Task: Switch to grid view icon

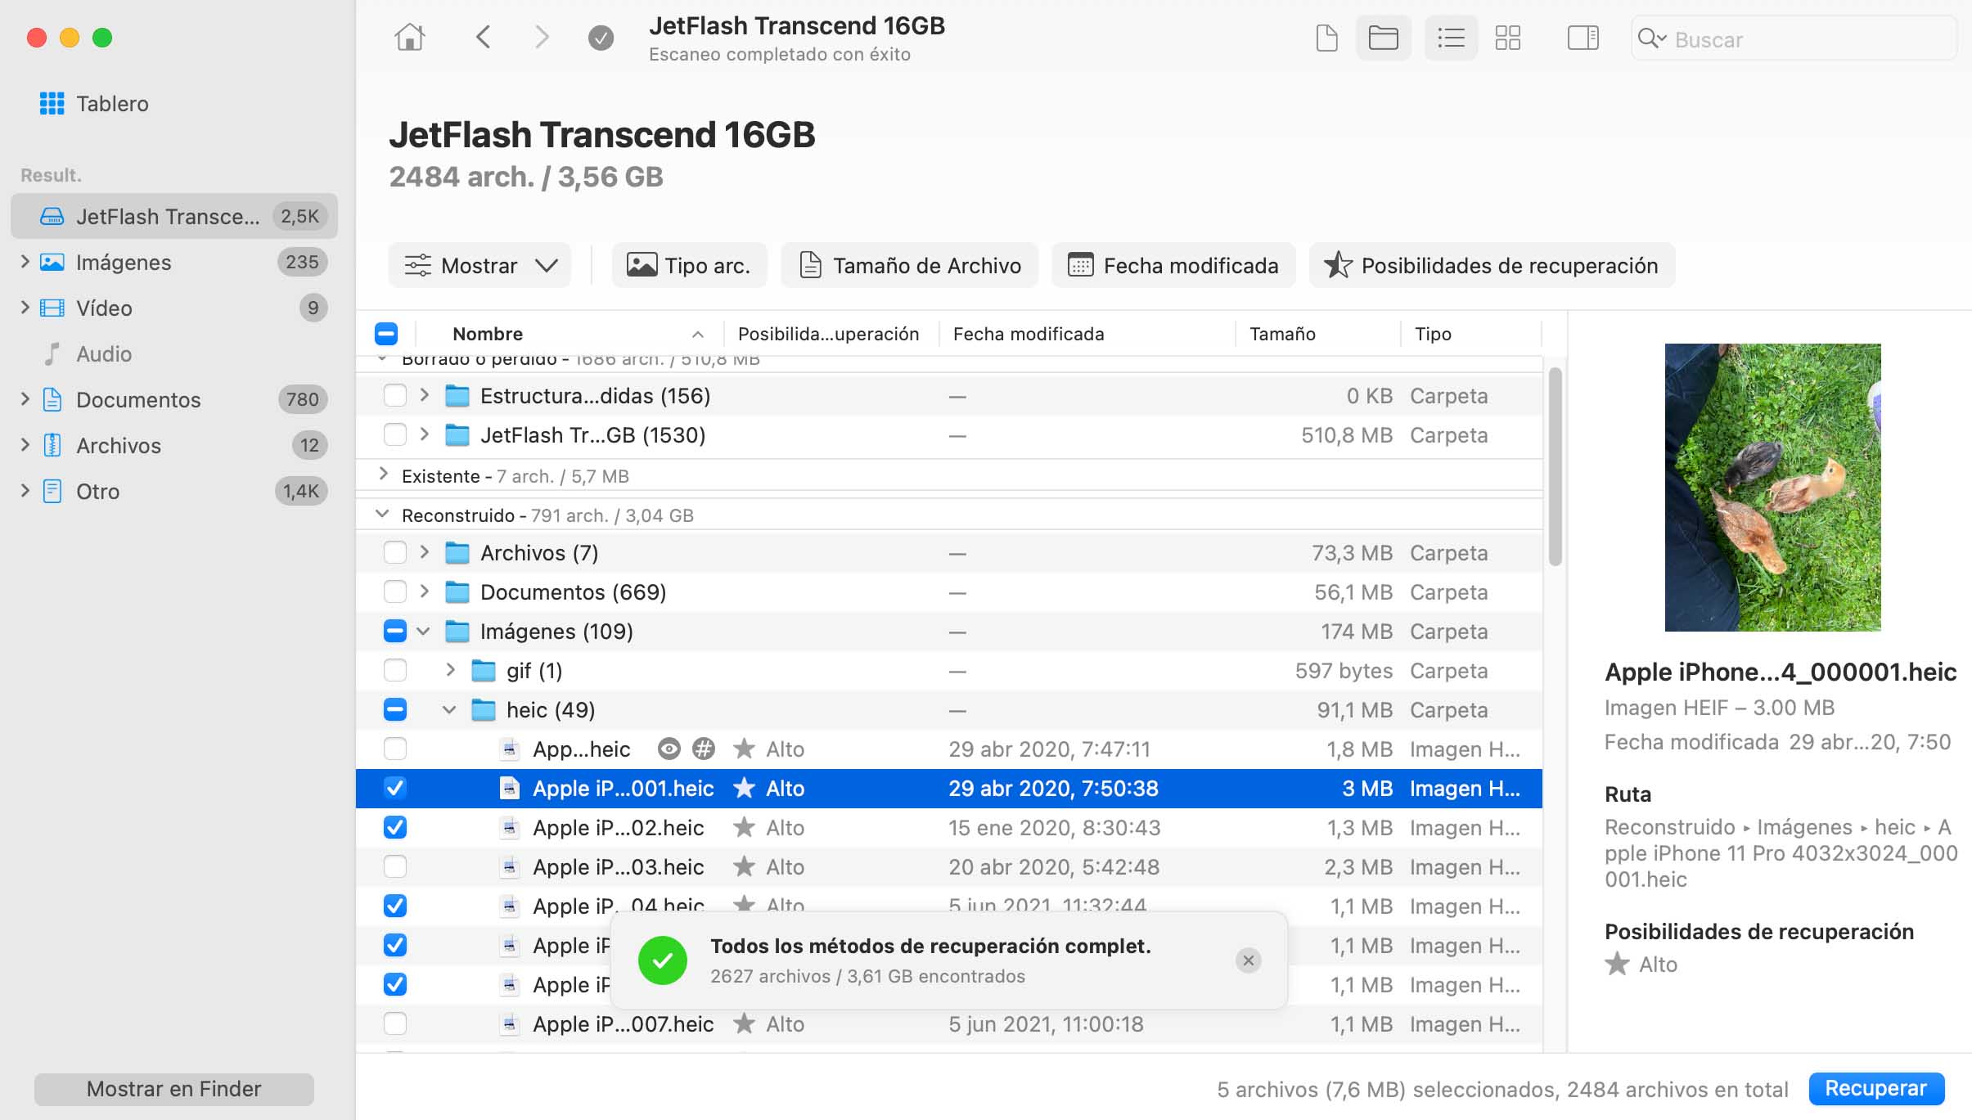Action: (1507, 38)
